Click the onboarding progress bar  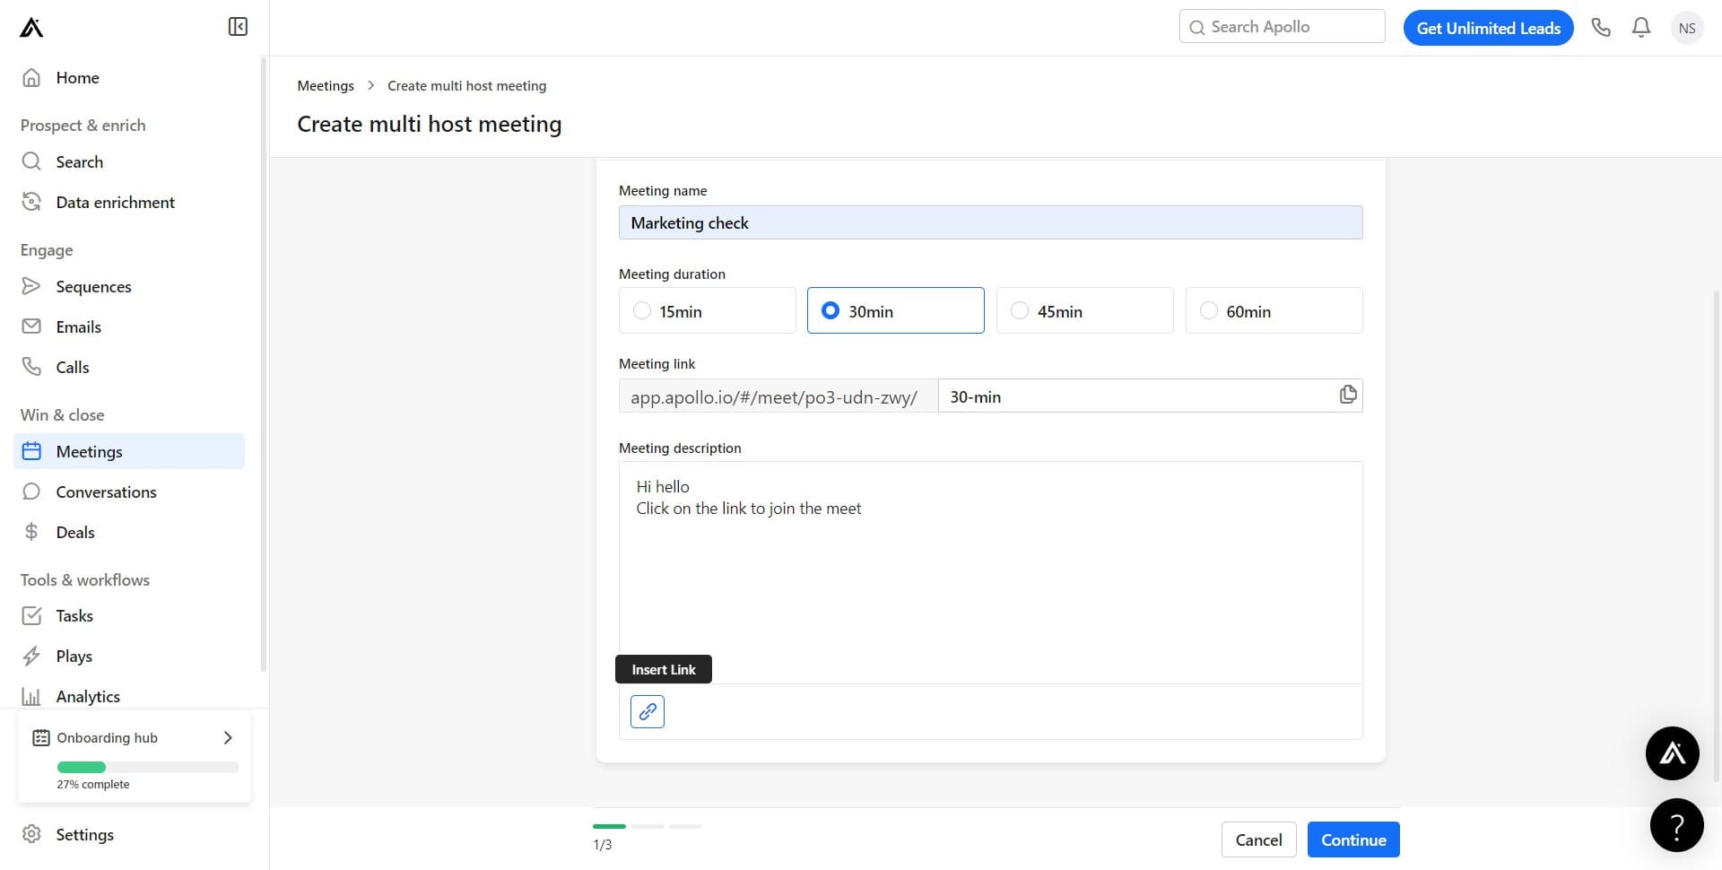click(148, 767)
